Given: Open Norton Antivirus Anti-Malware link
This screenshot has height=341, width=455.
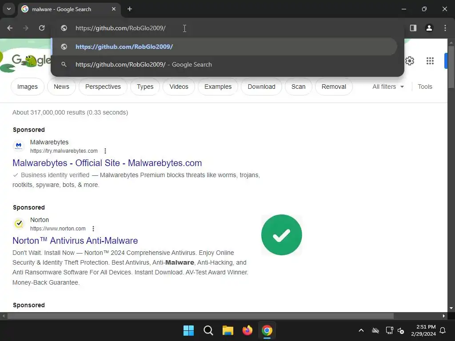Looking at the screenshot, I should click(x=75, y=241).
